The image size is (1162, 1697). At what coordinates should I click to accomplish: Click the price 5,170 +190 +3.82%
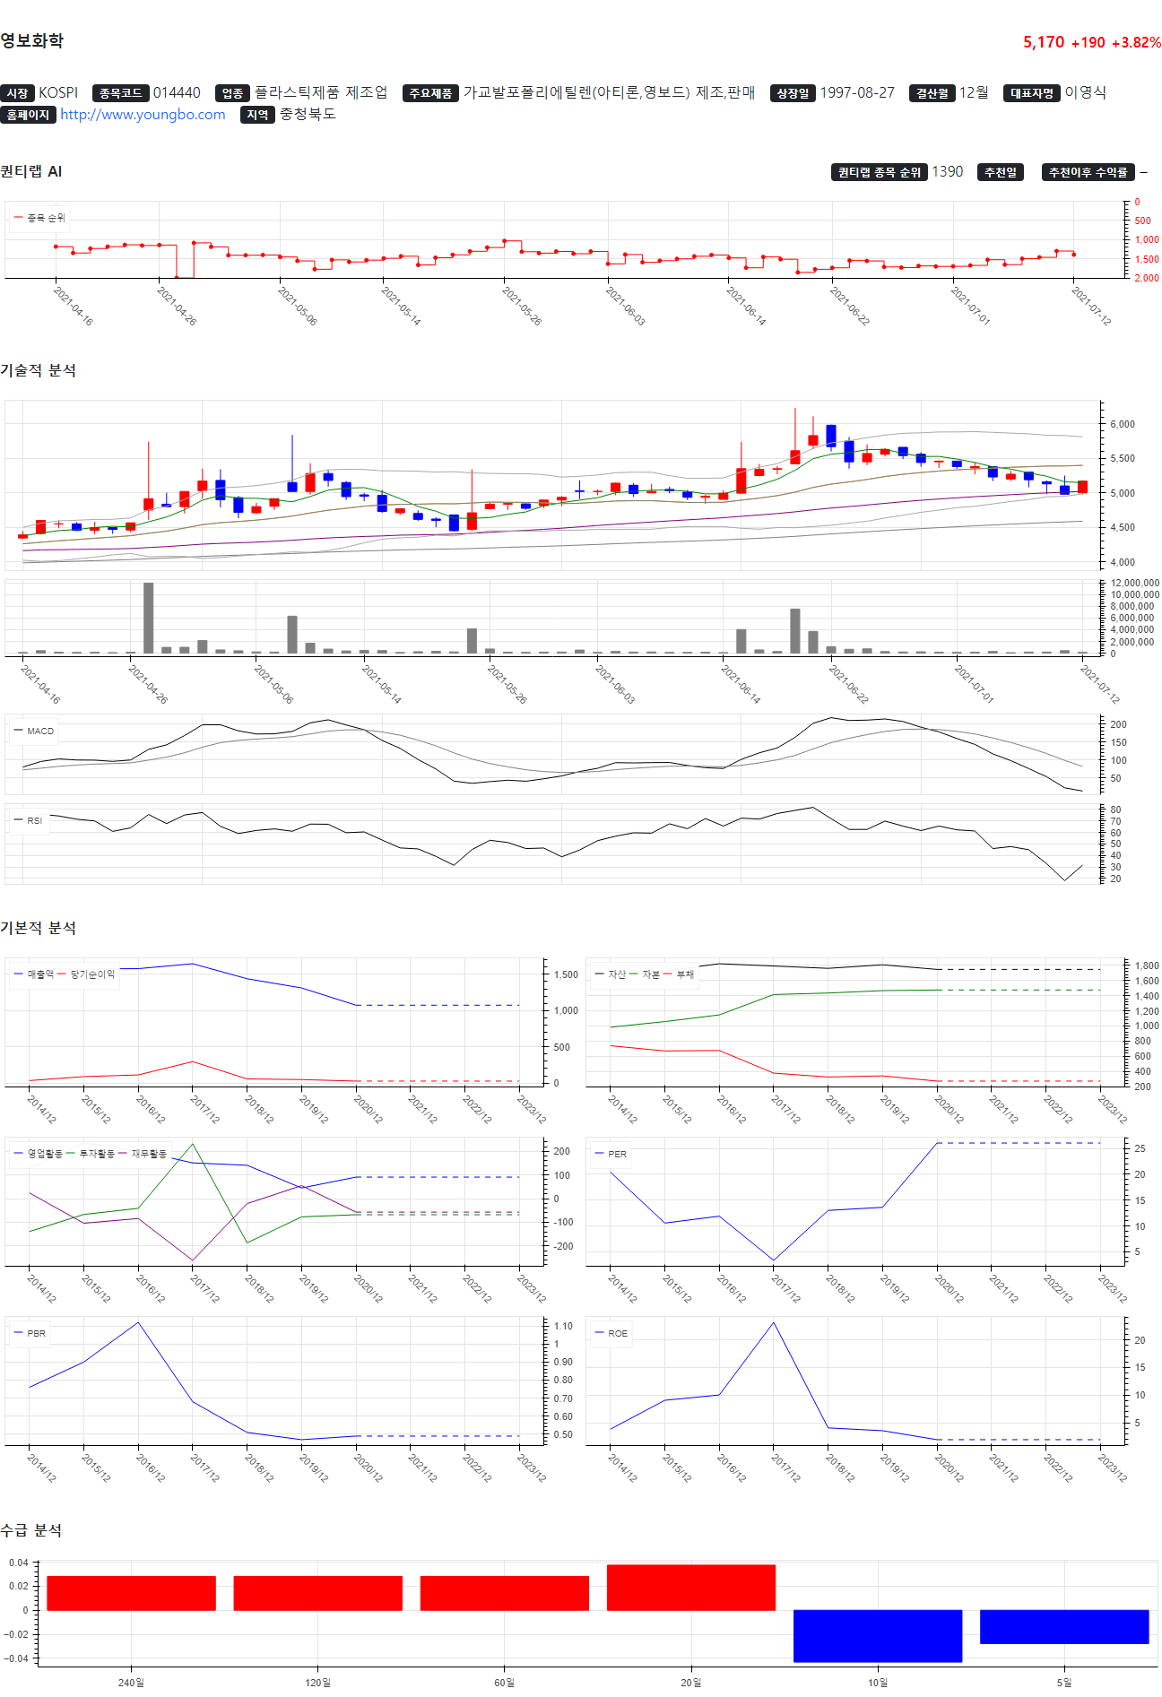tap(1092, 42)
